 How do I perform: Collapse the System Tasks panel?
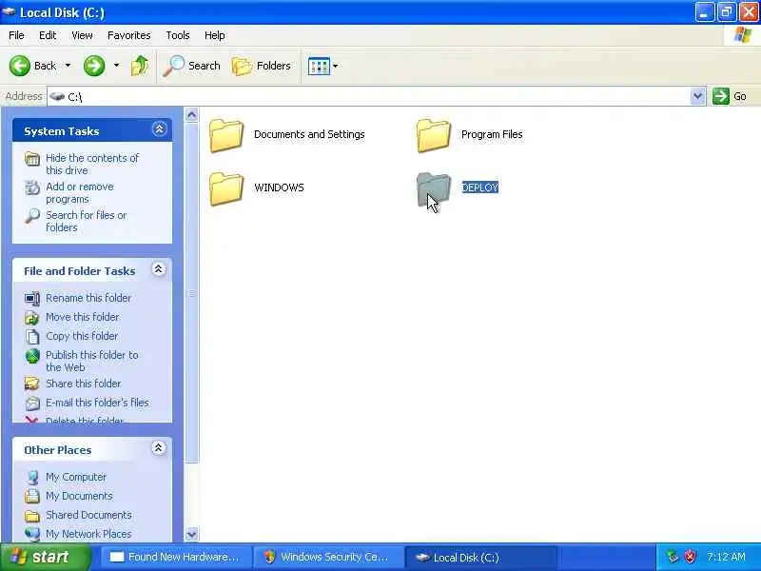[159, 129]
